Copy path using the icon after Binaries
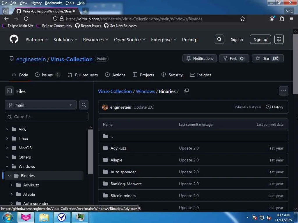 tap(186, 91)
